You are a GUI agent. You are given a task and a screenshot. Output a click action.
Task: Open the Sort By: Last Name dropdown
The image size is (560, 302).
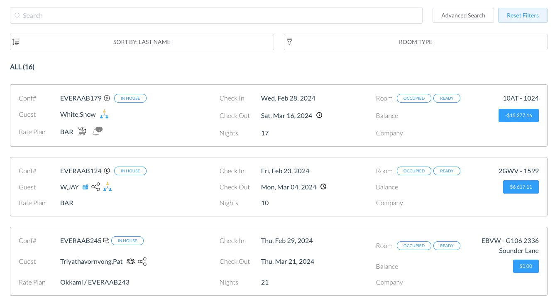[x=142, y=42]
